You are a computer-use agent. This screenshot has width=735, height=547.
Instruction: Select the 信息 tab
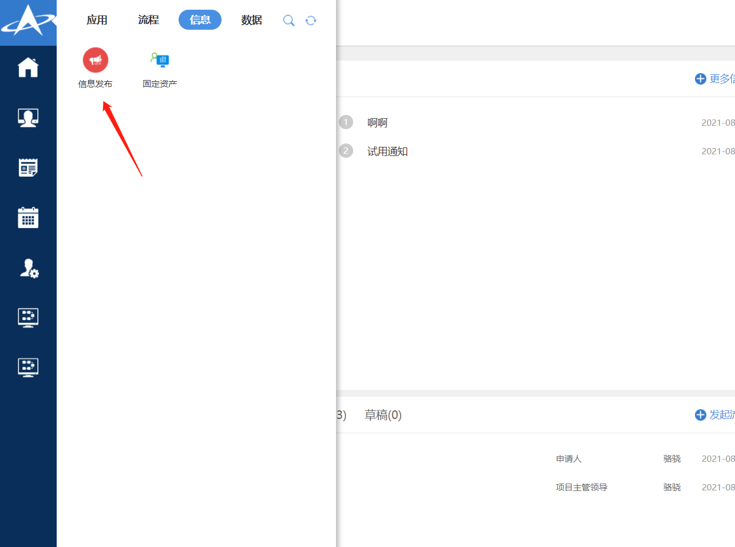200,20
